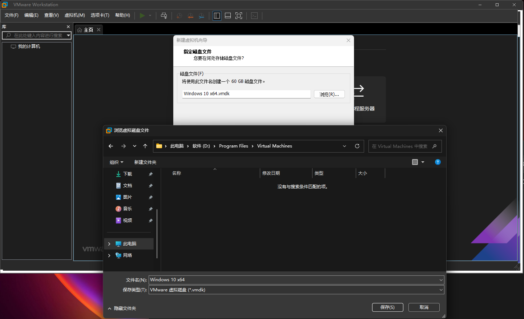Click the refresh icon in address bar
This screenshot has width=524, height=319.
[x=357, y=146]
